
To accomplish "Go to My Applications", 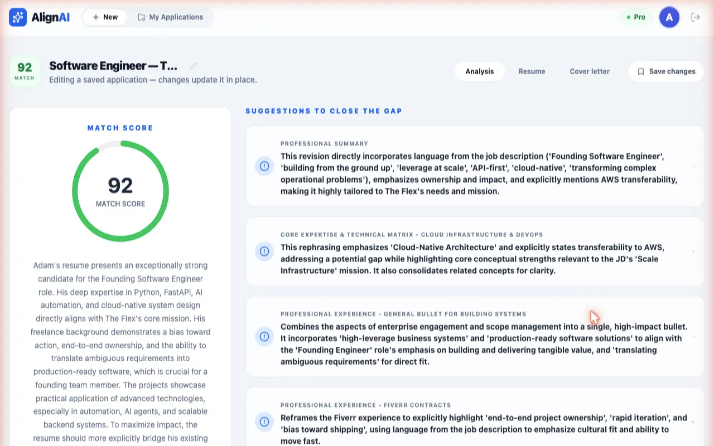I will click(170, 17).
